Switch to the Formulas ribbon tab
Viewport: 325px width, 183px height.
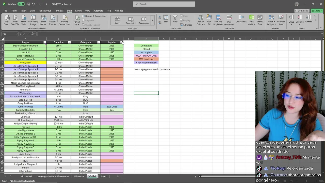[59, 11]
